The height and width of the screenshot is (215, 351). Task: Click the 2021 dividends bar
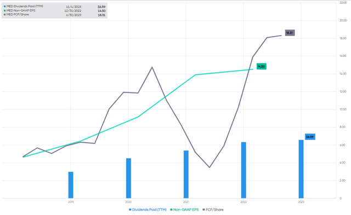pyautogui.click(x=186, y=175)
